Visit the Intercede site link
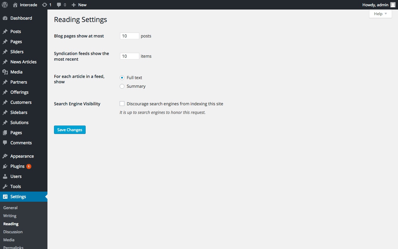This screenshot has width=398, height=249. pyautogui.click(x=29, y=5)
